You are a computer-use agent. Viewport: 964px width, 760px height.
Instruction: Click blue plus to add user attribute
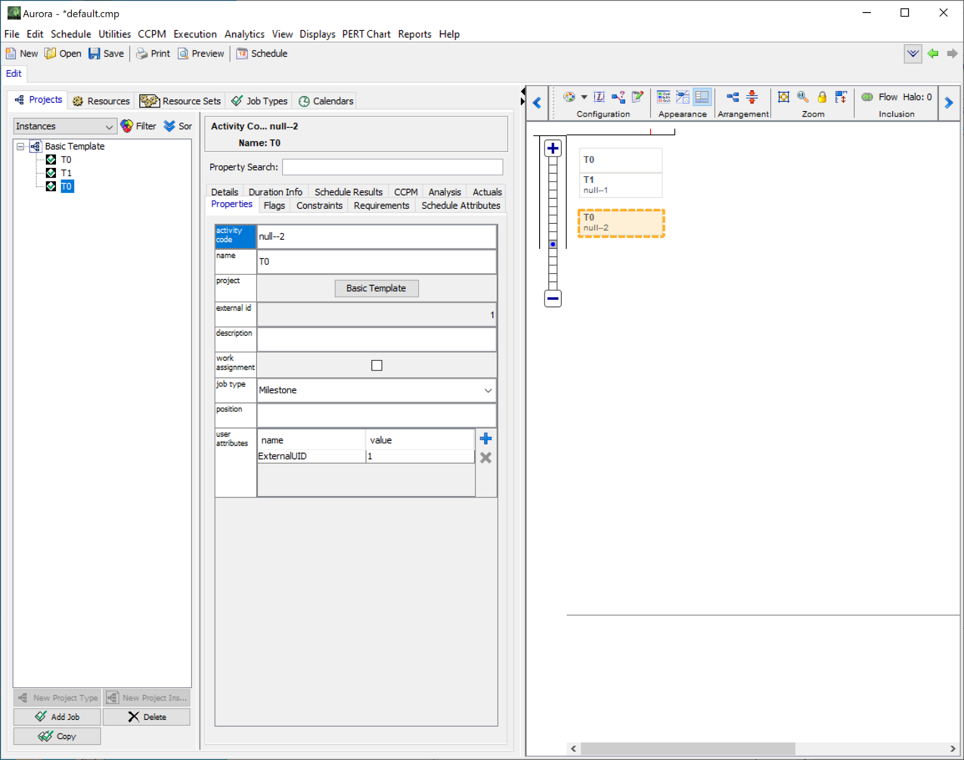pos(486,439)
